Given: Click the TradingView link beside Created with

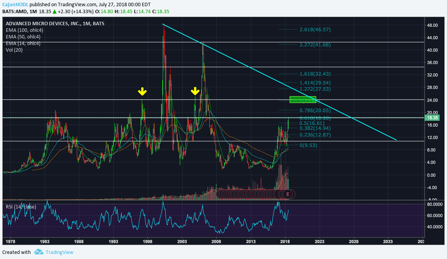Looking at the screenshot, I should point(59,252).
